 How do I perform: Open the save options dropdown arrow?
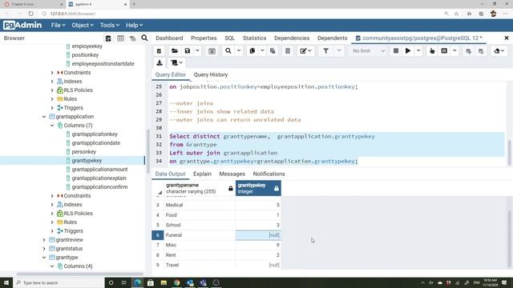point(197,51)
